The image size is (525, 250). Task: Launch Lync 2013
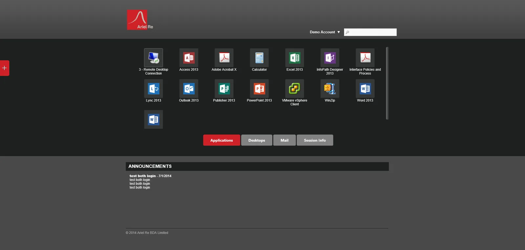point(154,89)
